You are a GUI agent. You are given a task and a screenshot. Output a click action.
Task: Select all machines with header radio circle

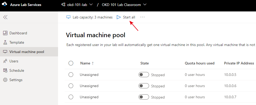coord(71,63)
